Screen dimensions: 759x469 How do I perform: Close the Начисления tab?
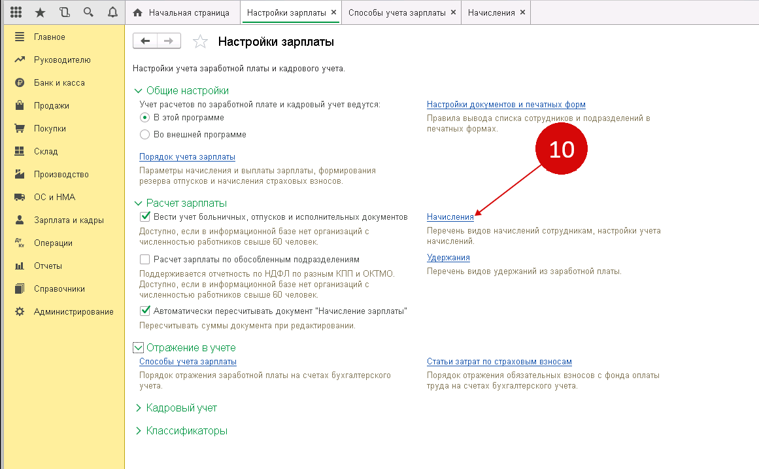click(522, 12)
